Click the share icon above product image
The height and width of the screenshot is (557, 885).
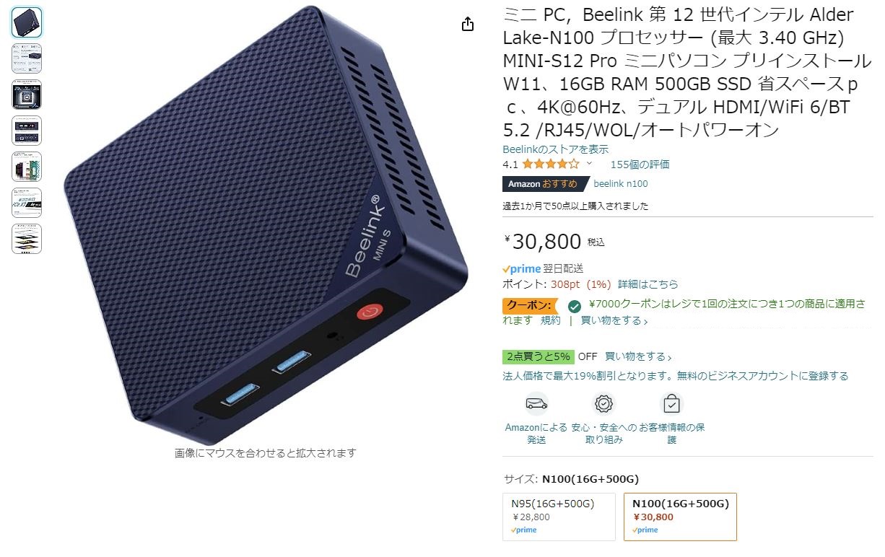click(468, 25)
